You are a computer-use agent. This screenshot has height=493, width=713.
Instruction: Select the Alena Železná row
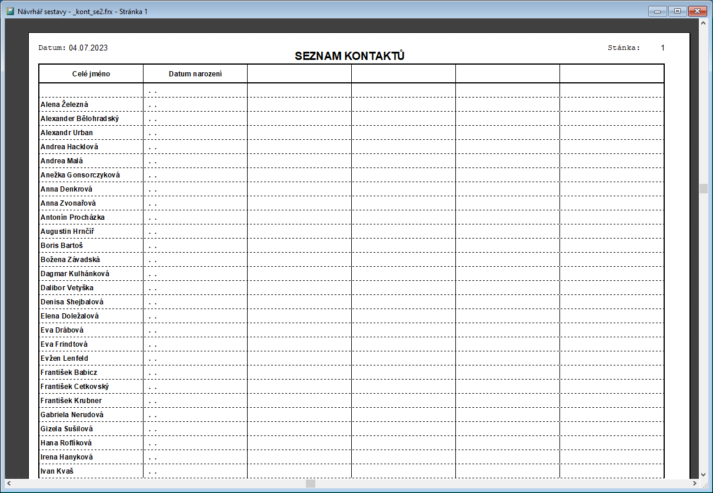coord(64,105)
